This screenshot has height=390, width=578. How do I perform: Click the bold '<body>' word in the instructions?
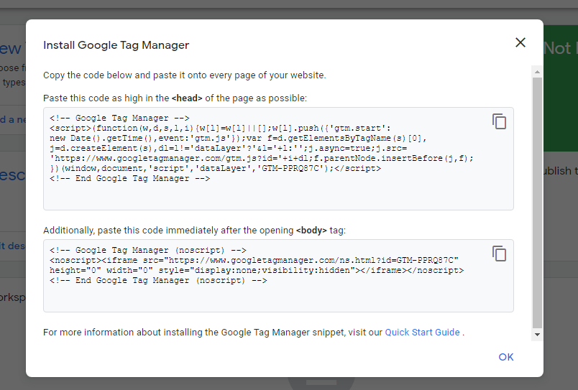tap(311, 230)
